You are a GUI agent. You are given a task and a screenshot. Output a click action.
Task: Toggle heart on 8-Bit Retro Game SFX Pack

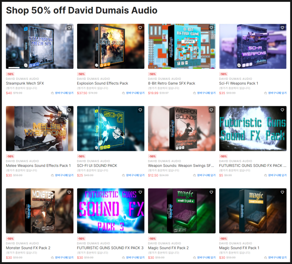click(x=212, y=28)
